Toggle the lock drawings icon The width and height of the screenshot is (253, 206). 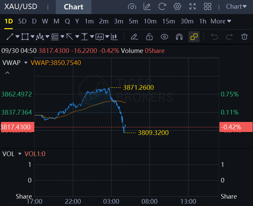pyautogui.click(x=149, y=37)
